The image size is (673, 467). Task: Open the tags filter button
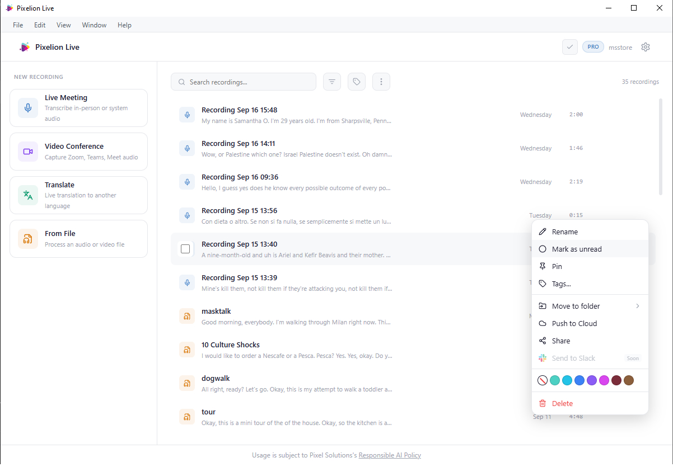click(x=357, y=82)
